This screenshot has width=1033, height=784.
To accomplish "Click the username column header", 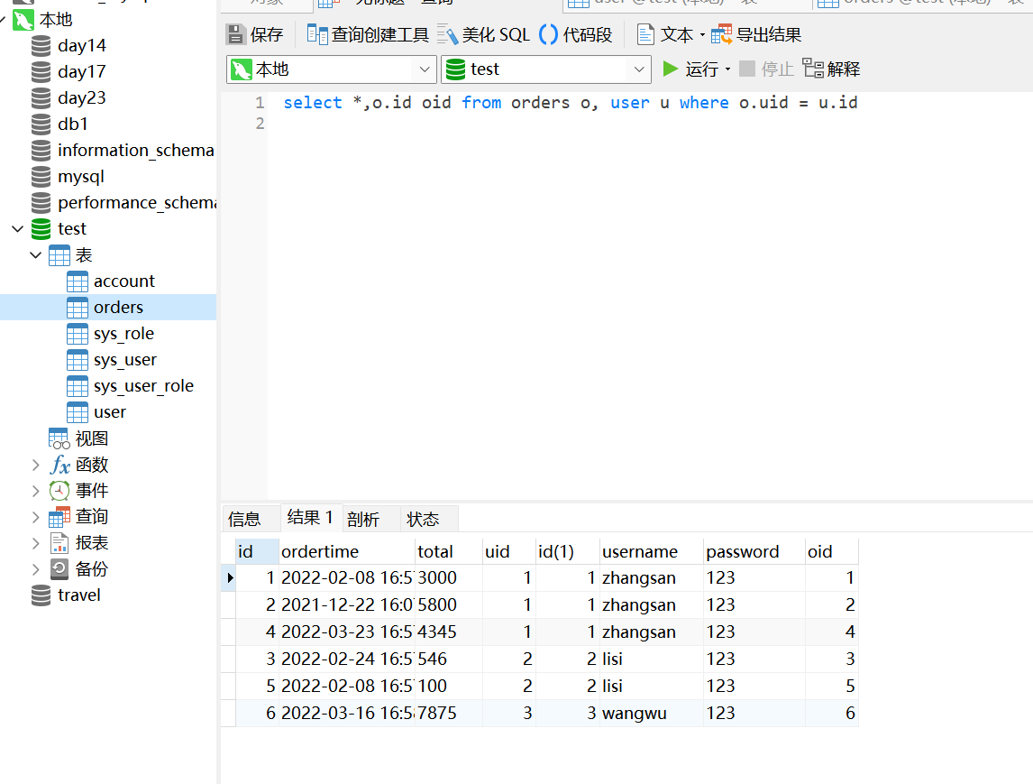I will tap(651, 551).
